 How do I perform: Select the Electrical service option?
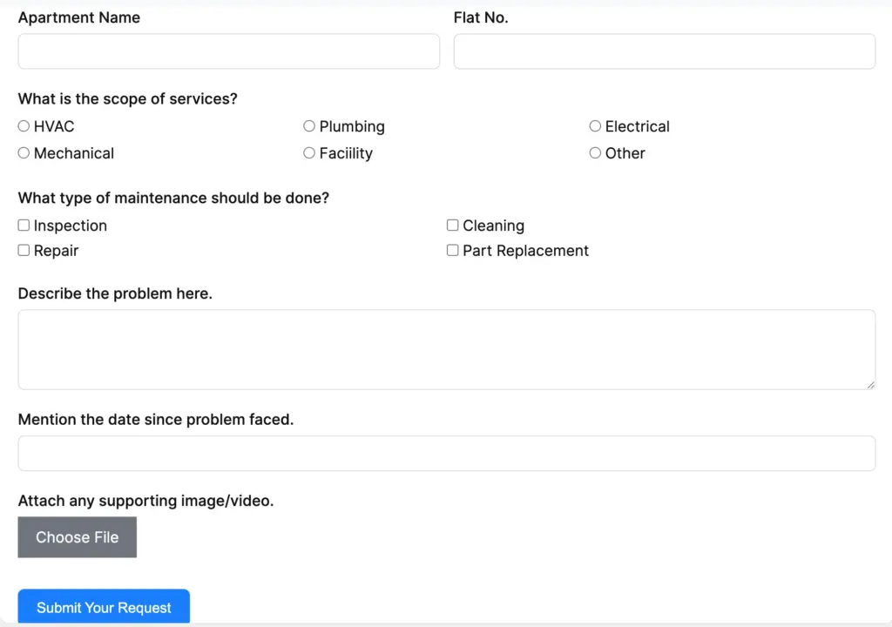click(595, 126)
